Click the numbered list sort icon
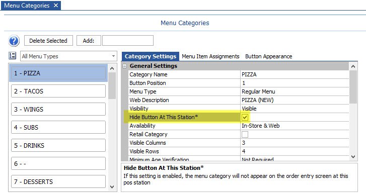Image resolution: width=366 pixels, height=193 pixels. tap(12, 56)
